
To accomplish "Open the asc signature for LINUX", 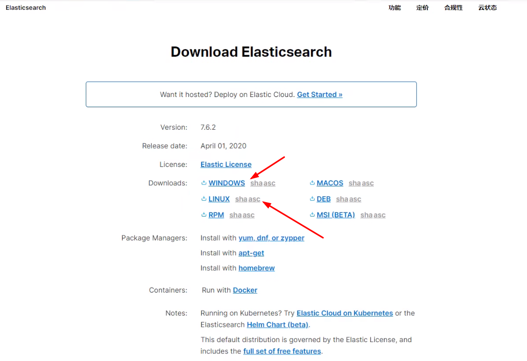I will (x=254, y=199).
